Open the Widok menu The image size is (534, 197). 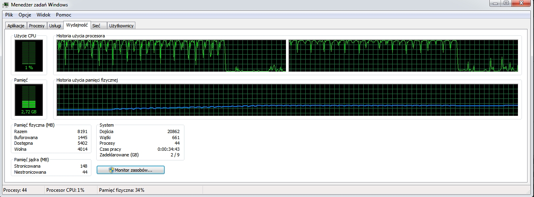(x=43, y=15)
